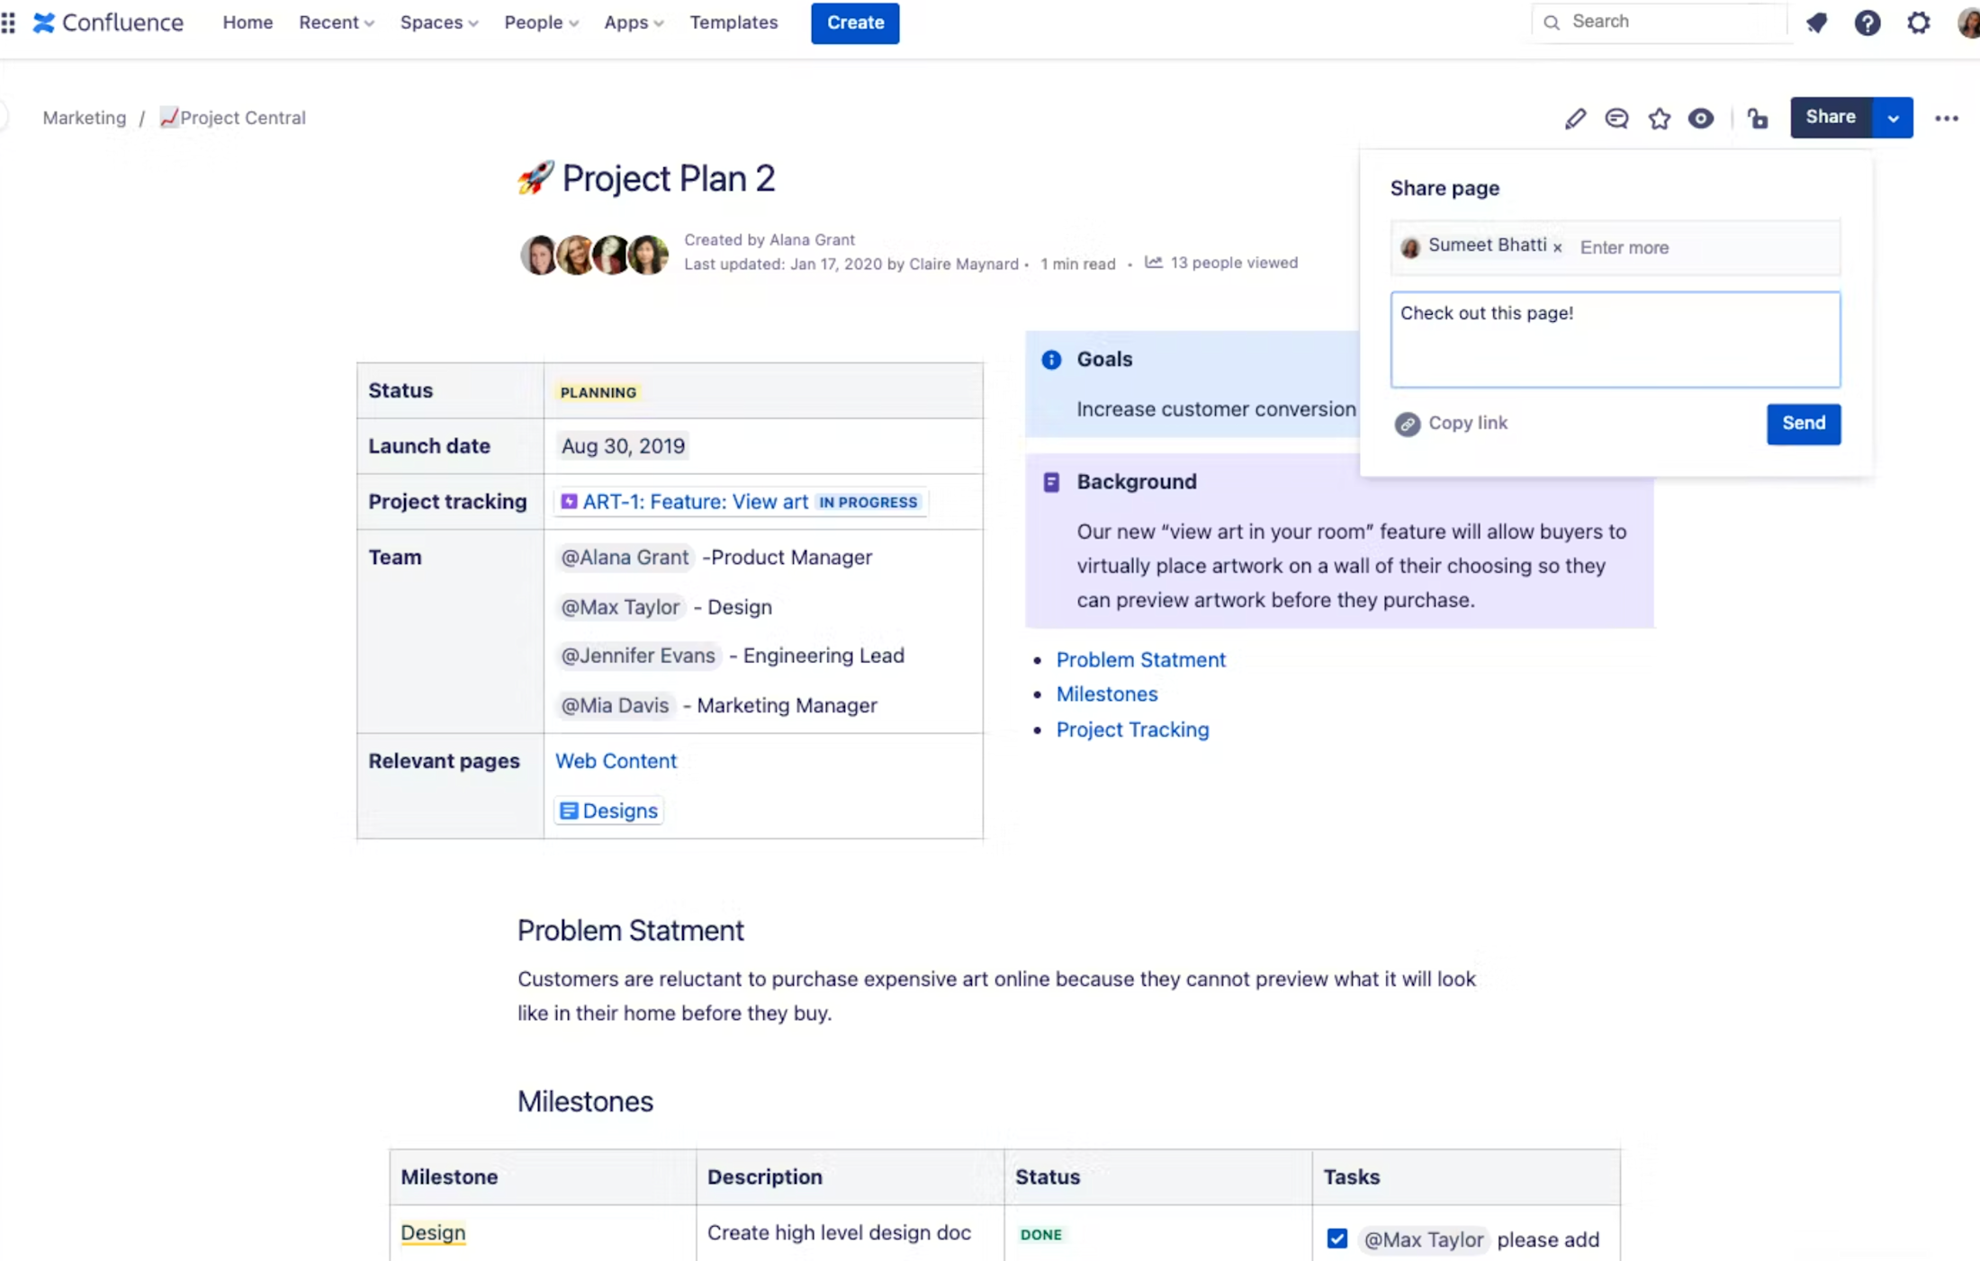Viewport: 1980px width, 1261px height.
Task: Open the settings gear icon
Action: 1918,22
